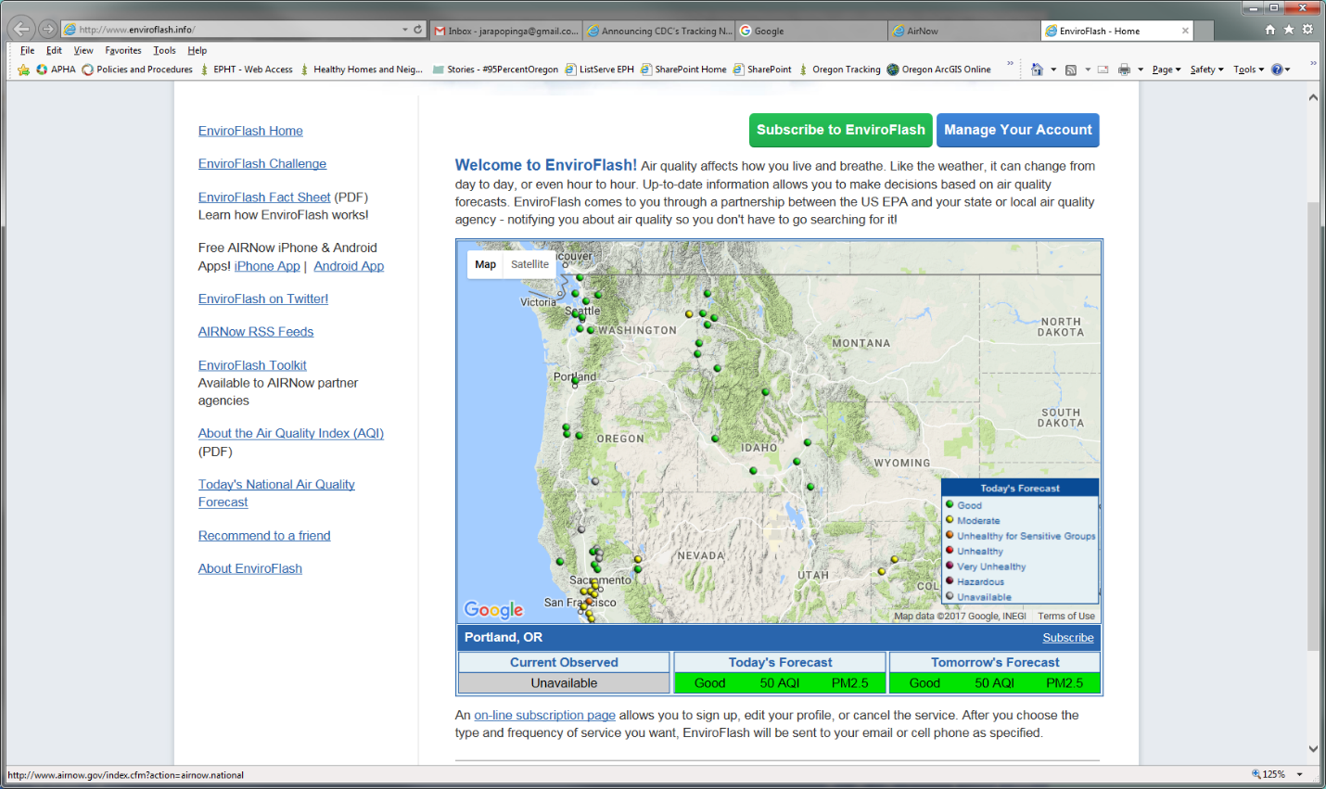Image resolution: width=1326 pixels, height=789 pixels.
Task: Click the command bar Home page icon
Action: tap(1037, 70)
